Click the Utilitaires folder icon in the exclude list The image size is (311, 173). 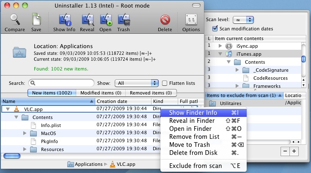click(212, 103)
